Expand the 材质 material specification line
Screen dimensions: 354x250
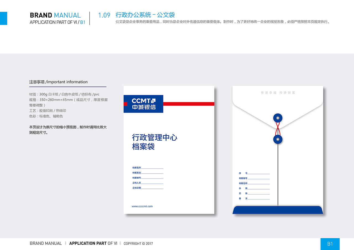point(64,94)
